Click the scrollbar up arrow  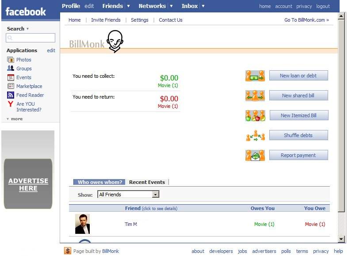pos(341,16)
